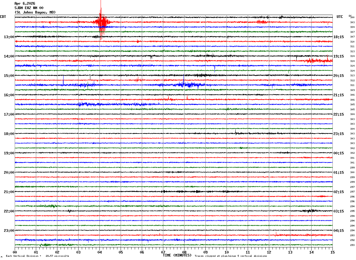Click the '14' minute axis tick label

coord(311,252)
